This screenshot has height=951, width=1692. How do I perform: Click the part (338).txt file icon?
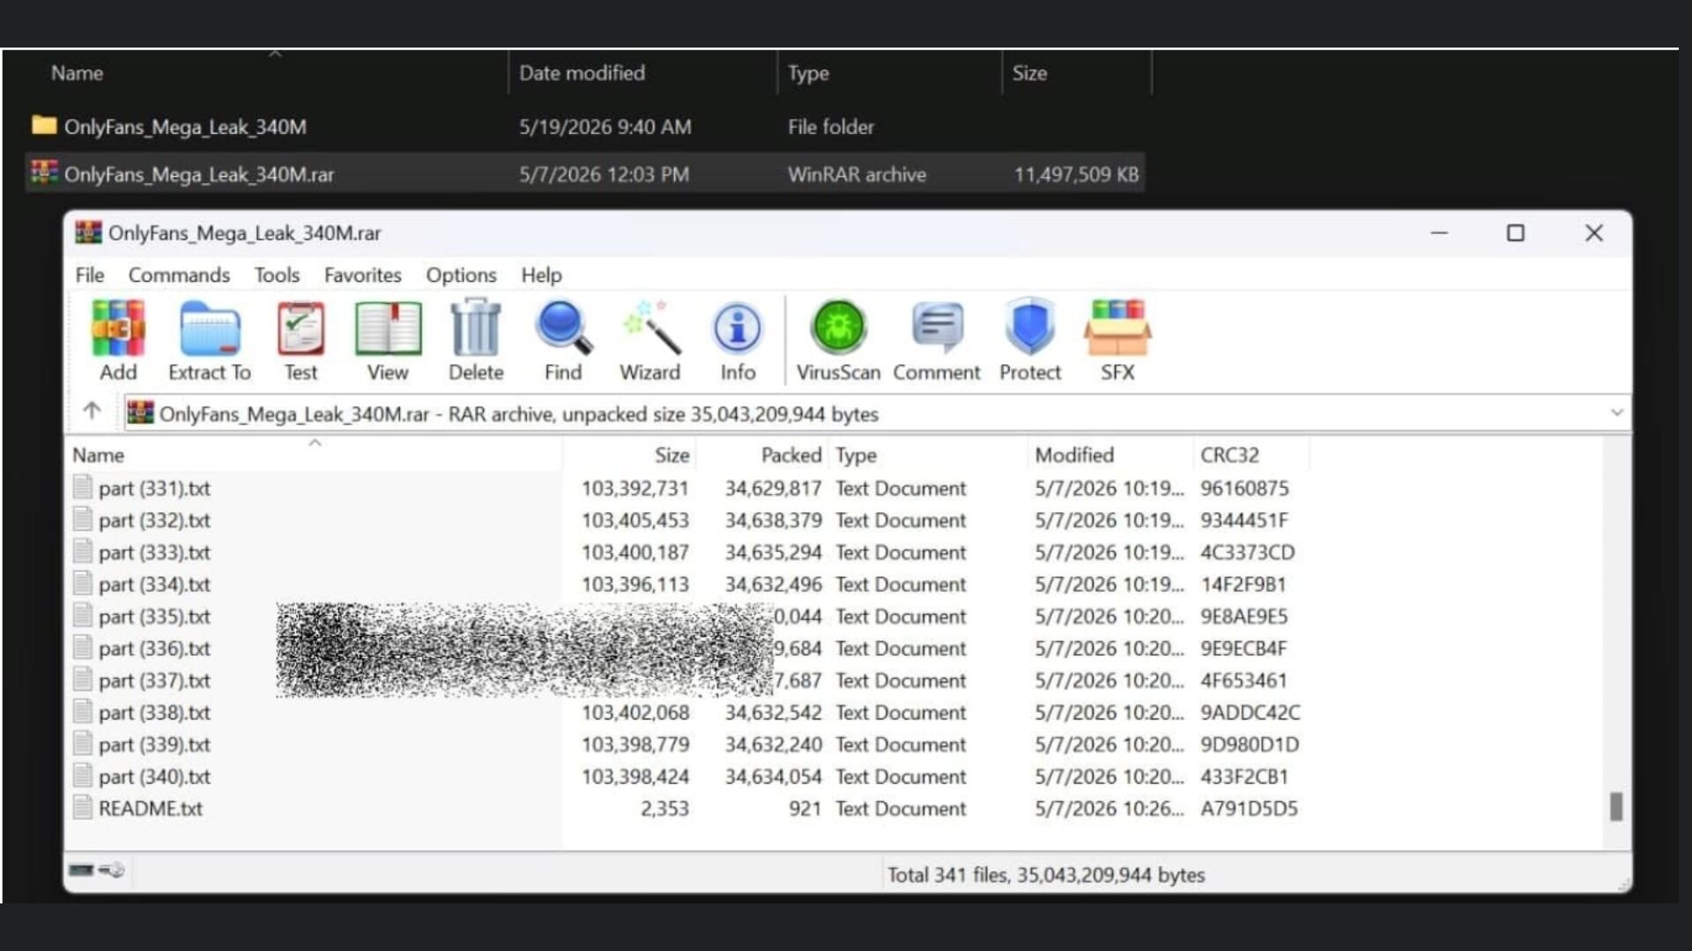[x=83, y=711]
